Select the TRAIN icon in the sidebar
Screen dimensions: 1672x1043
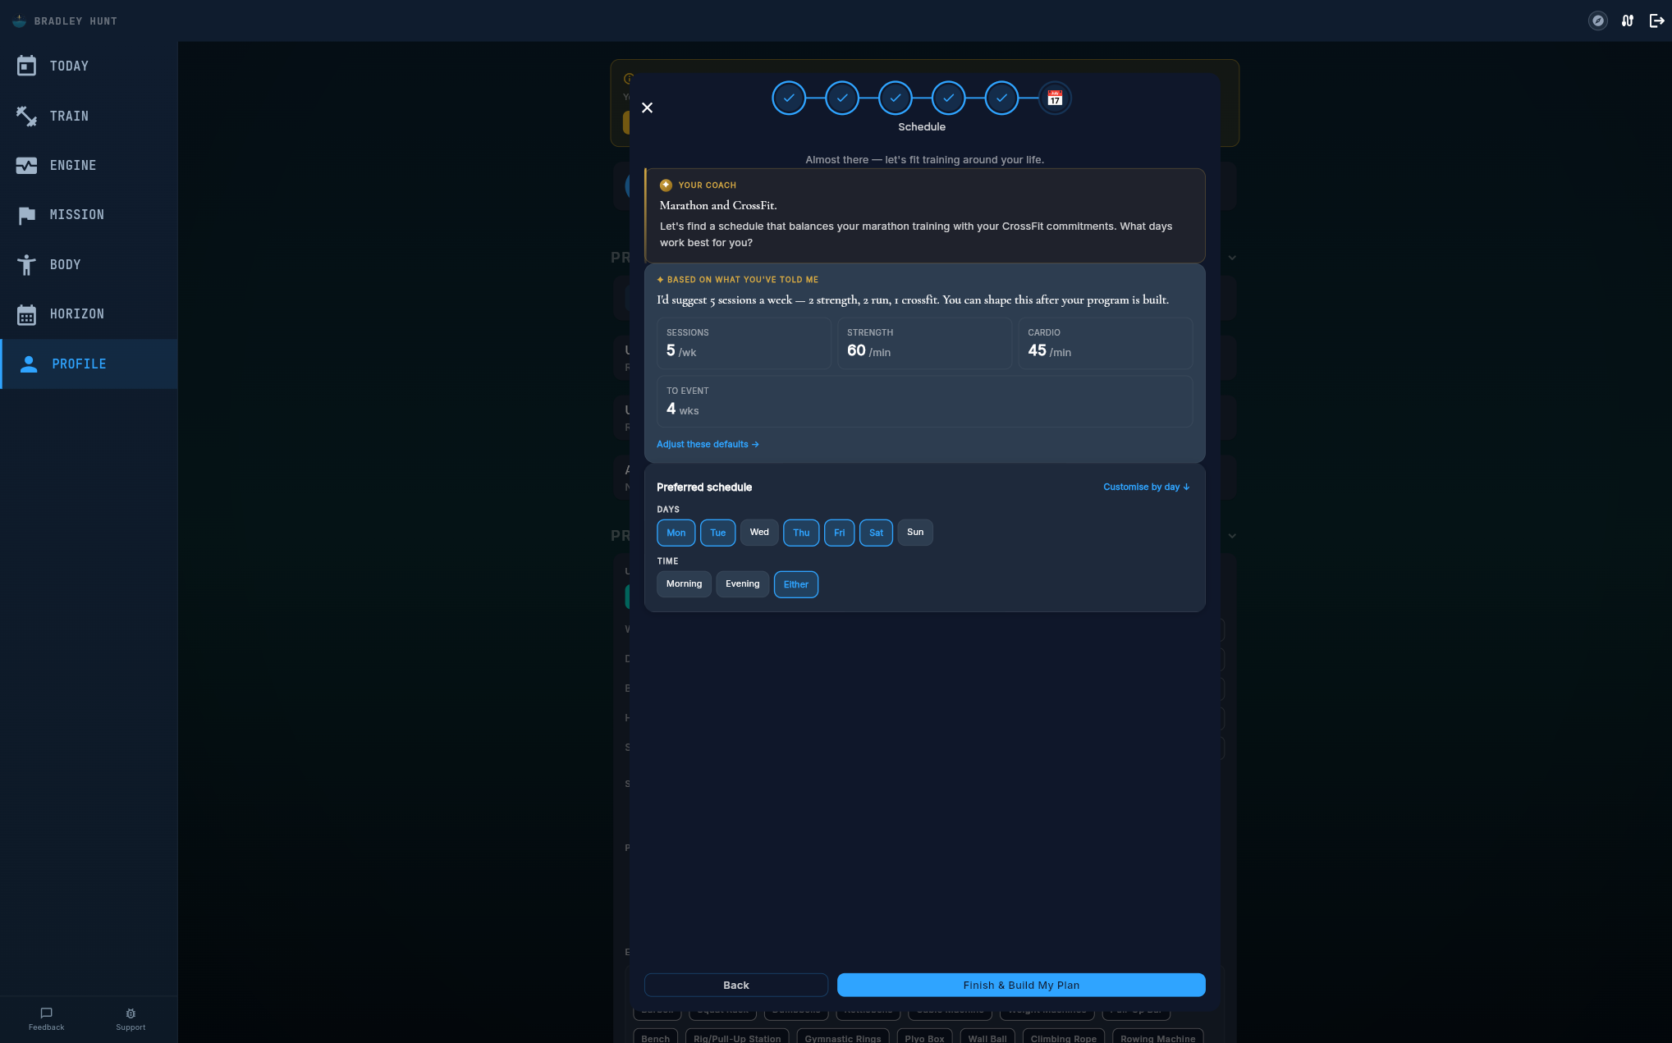[27, 116]
